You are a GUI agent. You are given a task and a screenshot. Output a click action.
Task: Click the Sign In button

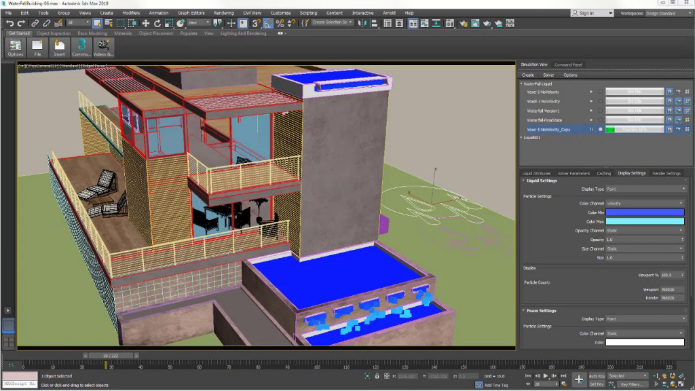tap(586, 13)
